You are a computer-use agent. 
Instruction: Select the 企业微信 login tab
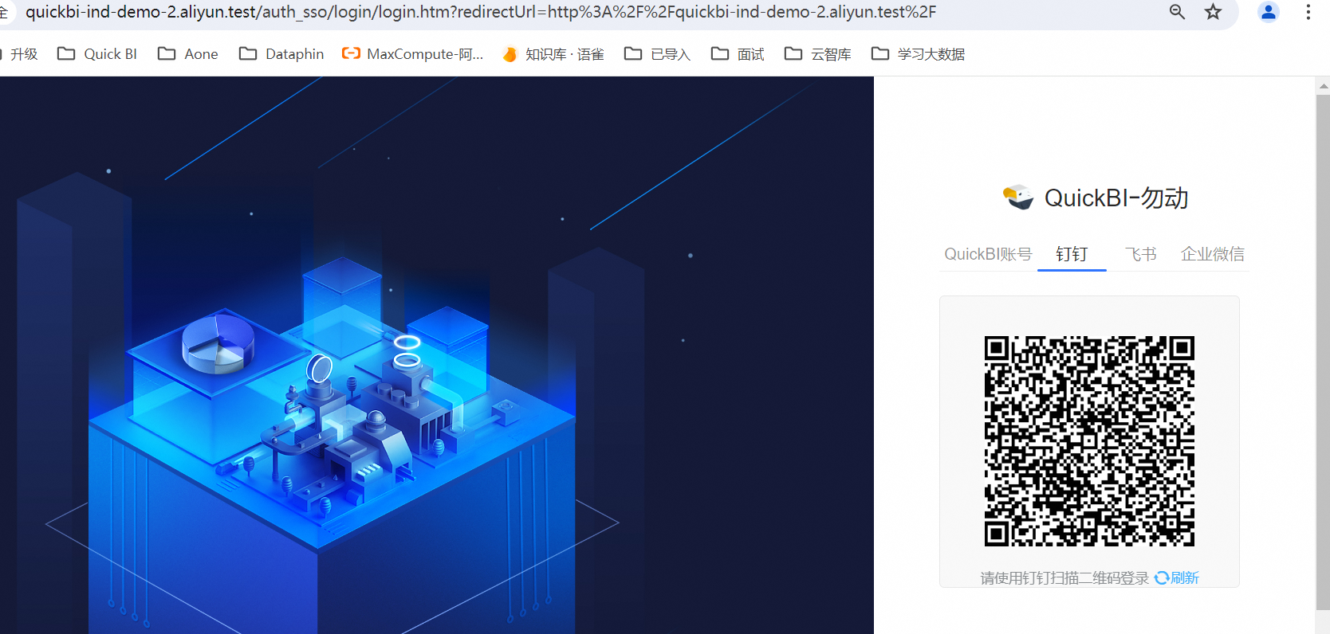[1212, 254]
